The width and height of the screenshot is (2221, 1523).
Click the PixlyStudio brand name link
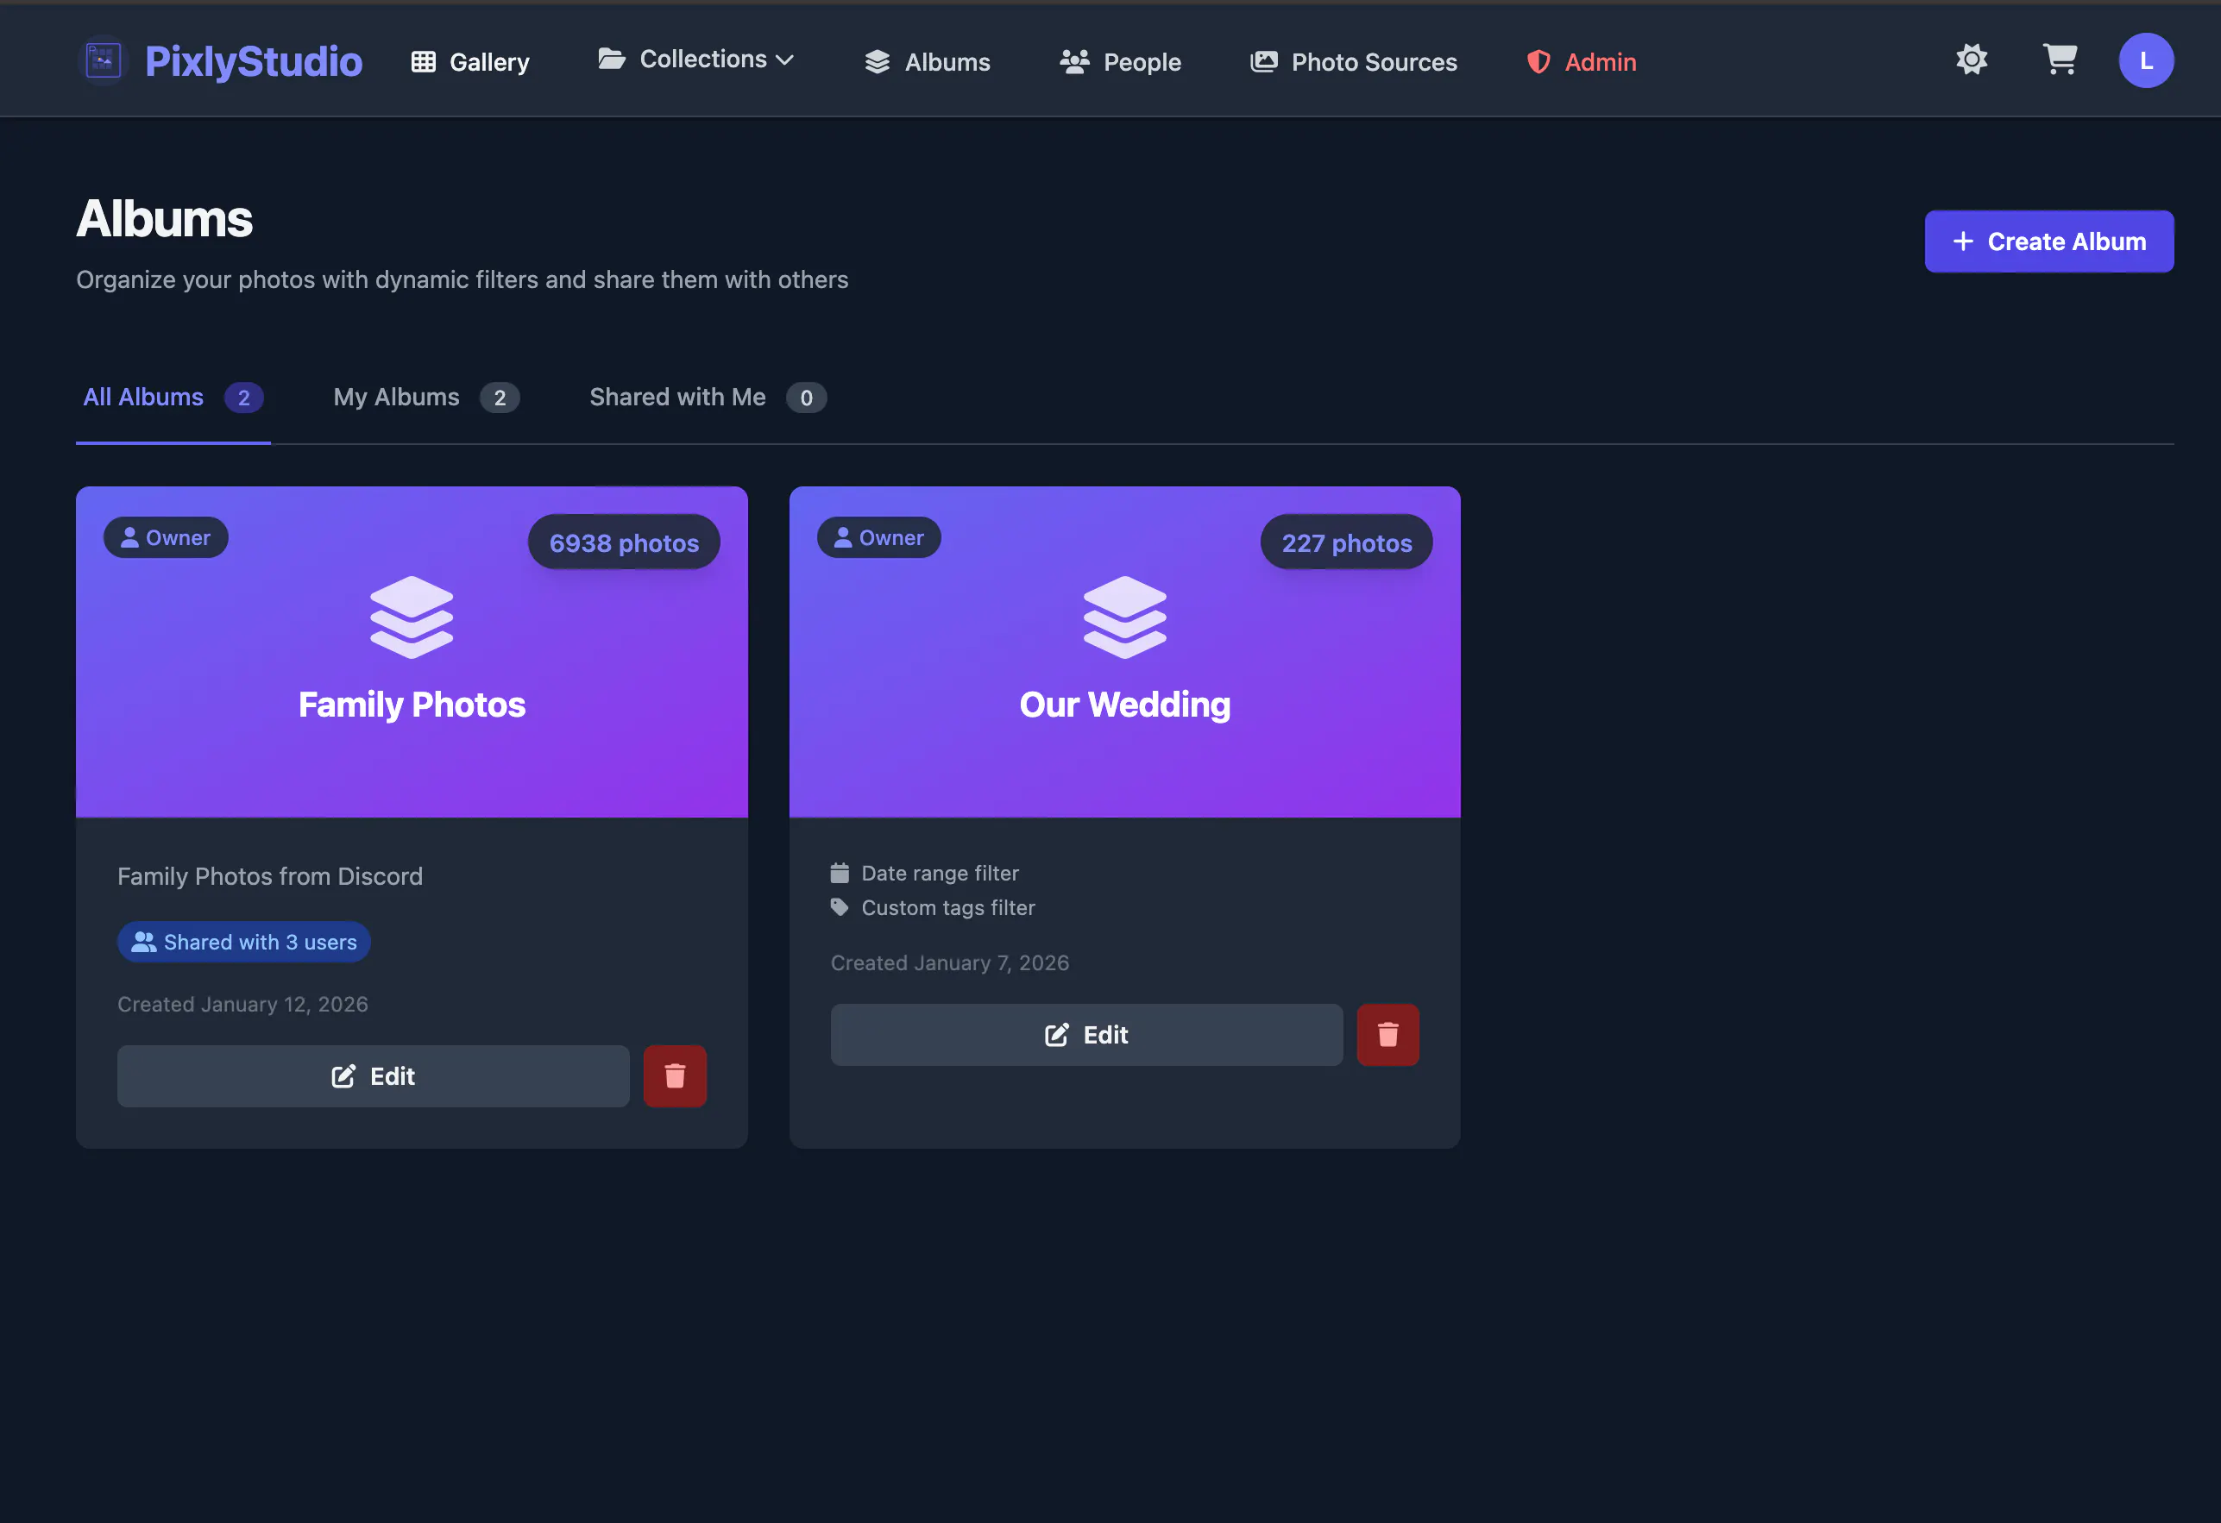click(254, 61)
